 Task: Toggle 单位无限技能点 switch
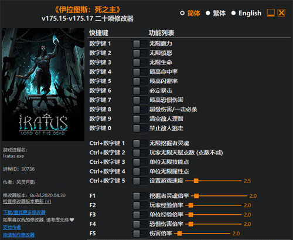[x=140, y=162]
